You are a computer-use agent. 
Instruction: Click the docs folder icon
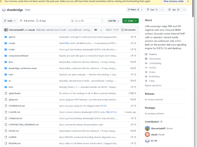click(x=6, y=62)
